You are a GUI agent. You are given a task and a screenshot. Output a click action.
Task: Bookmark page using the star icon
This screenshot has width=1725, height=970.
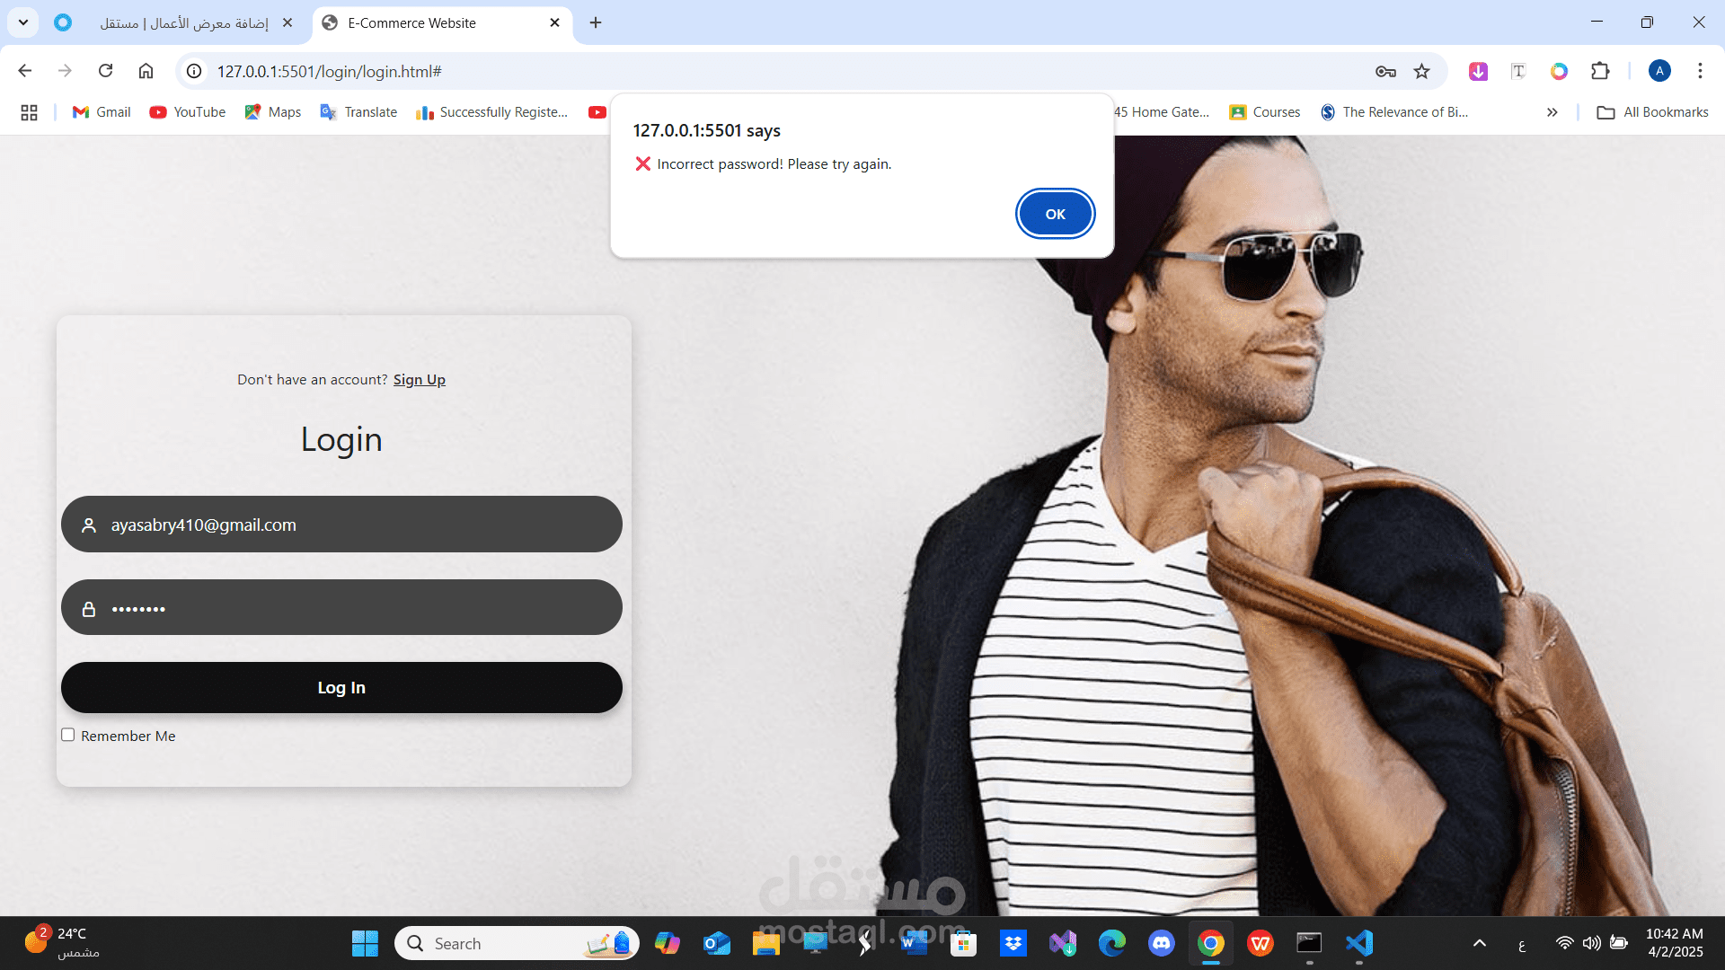(1421, 71)
